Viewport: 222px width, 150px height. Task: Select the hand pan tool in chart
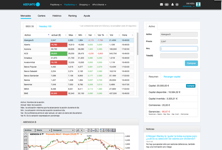pos(25,134)
